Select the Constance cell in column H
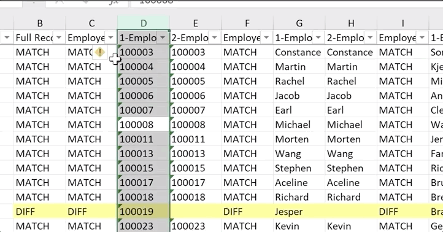The height and width of the screenshot is (232, 443). click(351, 52)
